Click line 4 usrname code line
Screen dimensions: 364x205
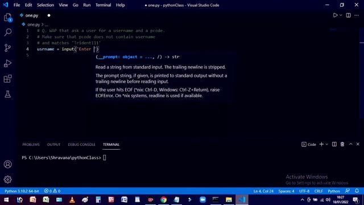[x=68, y=49]
